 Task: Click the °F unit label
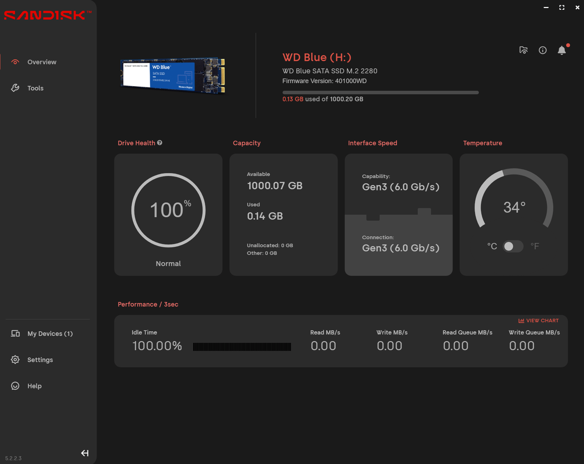pos(534,246)
